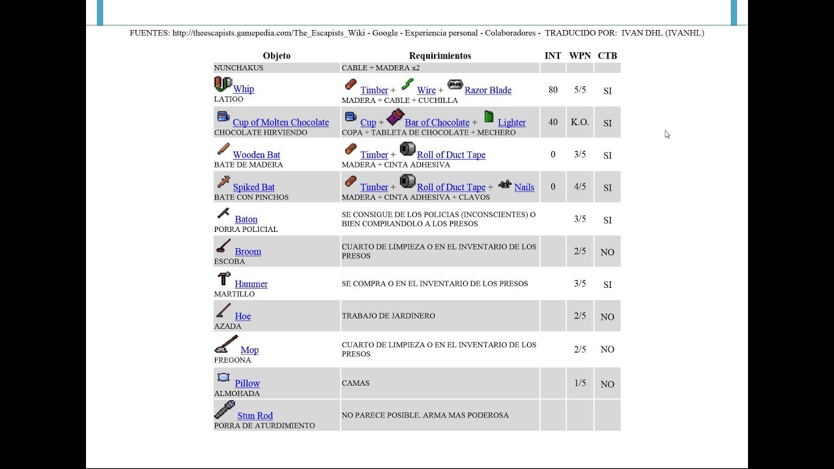Screen dimensions: 834x469
Task: Click the TRABAJO DE JARDINERO text
Action: [x=388, y=316]
